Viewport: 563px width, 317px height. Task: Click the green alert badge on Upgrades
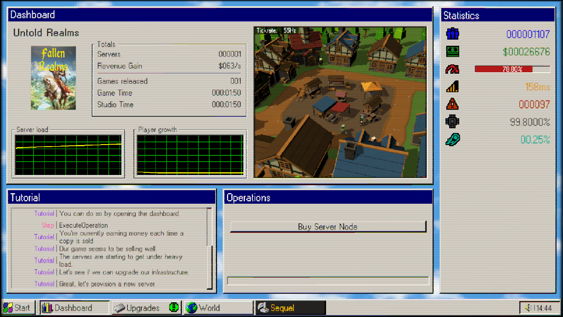click(174, 307)
